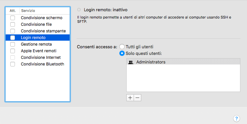Select the Apple Event remoti service
The width and height of the screenshot is (247, 124).
tap(38, 51)
